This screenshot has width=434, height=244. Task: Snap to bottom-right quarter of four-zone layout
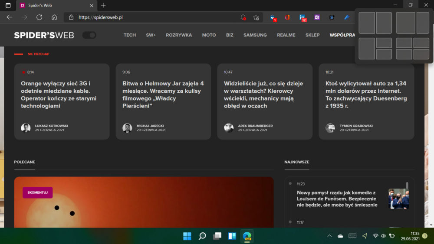421,54
